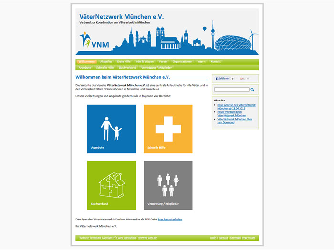Click the Kontakt footer link
Viewport: 334px width, 250px height.
pyautogui.click(x=223, y=238)
